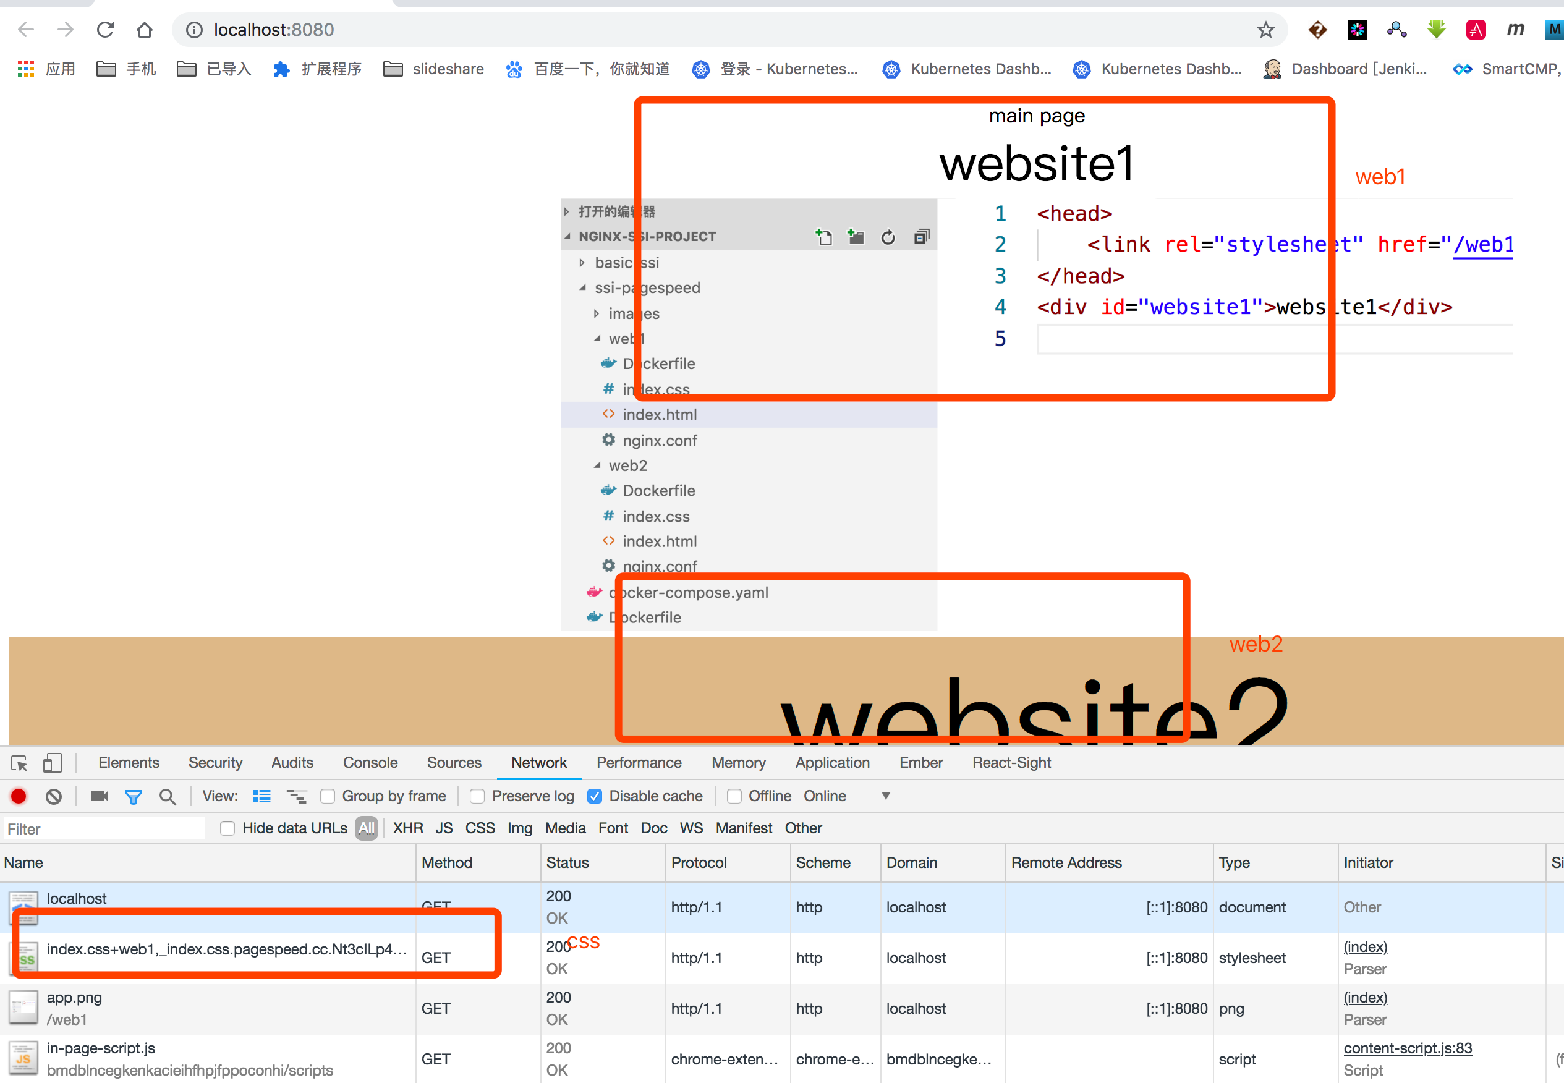Image resolution: width=1564 pixels, height=1083 pixels.
Task: Filter requests by XHR
Action: pyautogui.click(x=408, y=828)
